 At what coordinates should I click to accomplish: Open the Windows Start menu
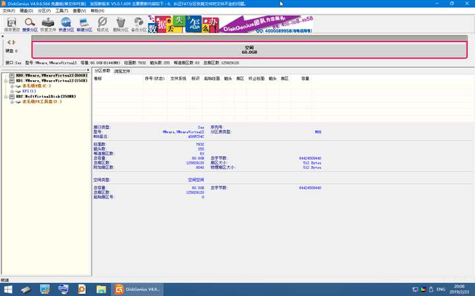[x=7, y=289]
